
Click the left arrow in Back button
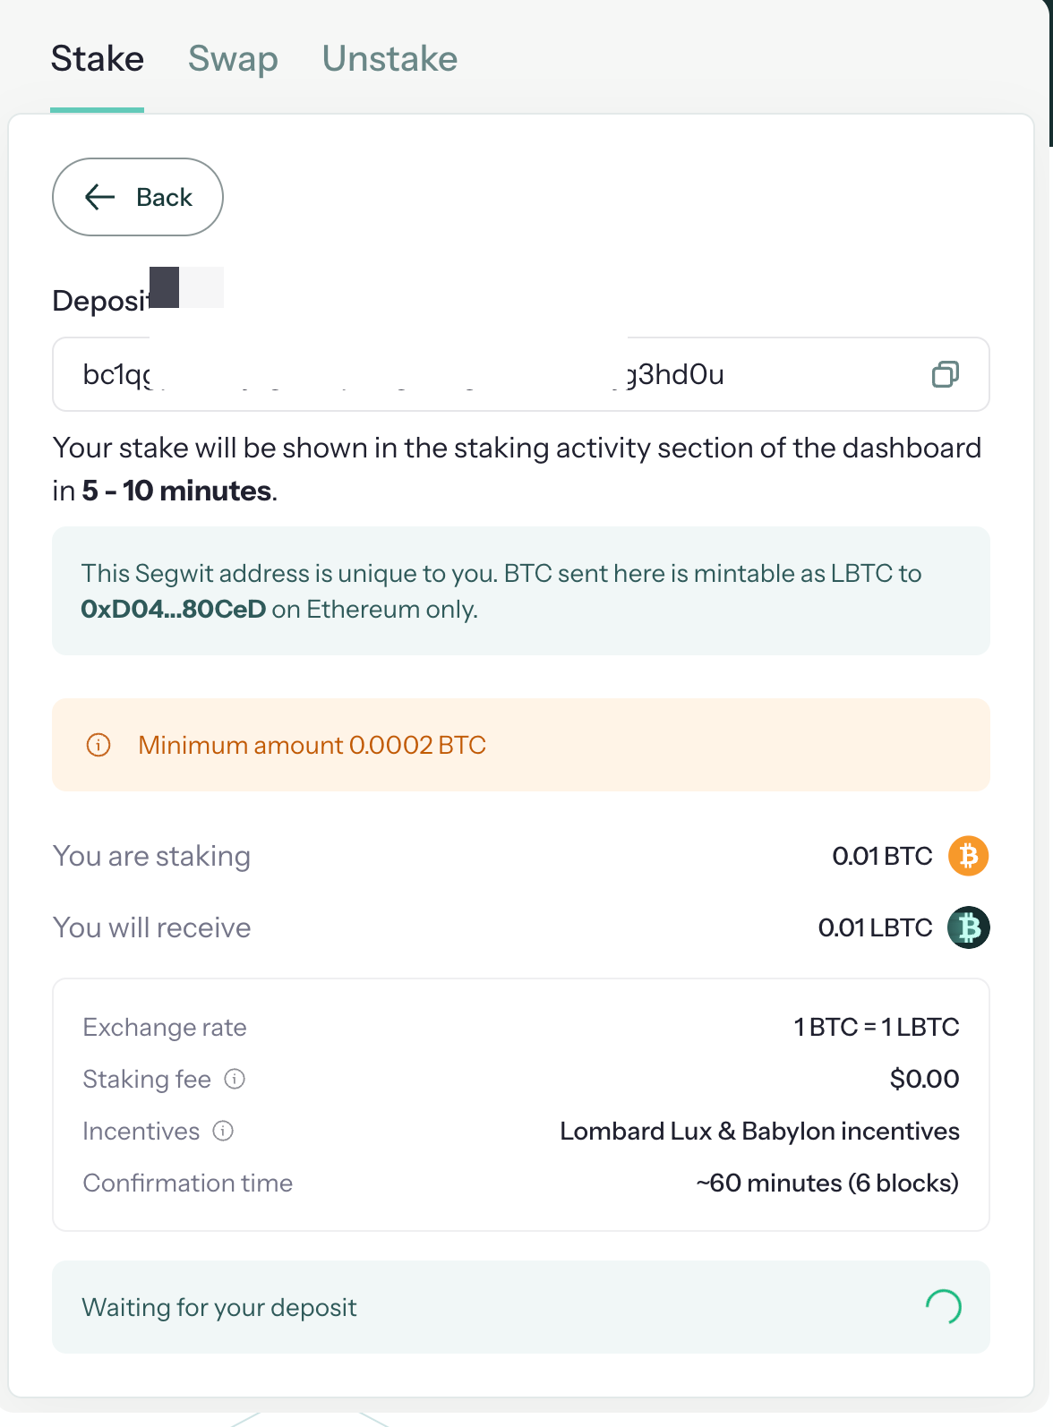click(x=99, y=197)
